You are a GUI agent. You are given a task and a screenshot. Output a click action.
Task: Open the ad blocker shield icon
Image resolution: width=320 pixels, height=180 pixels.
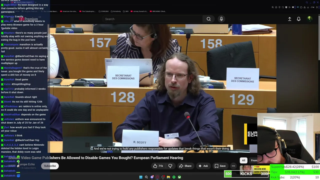[x=286, y=7]
